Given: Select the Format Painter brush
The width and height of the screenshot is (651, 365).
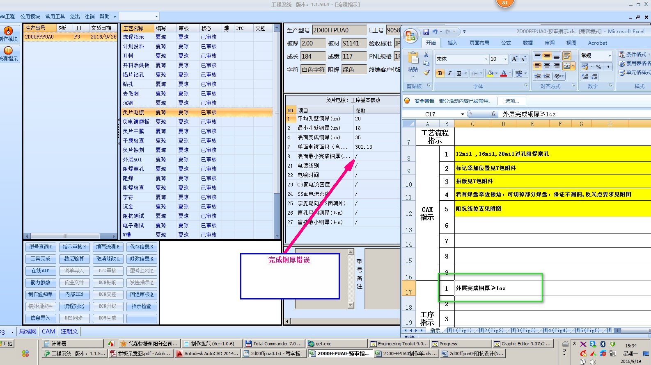Looking at the screenshot, I should click(x=426, y=73).
